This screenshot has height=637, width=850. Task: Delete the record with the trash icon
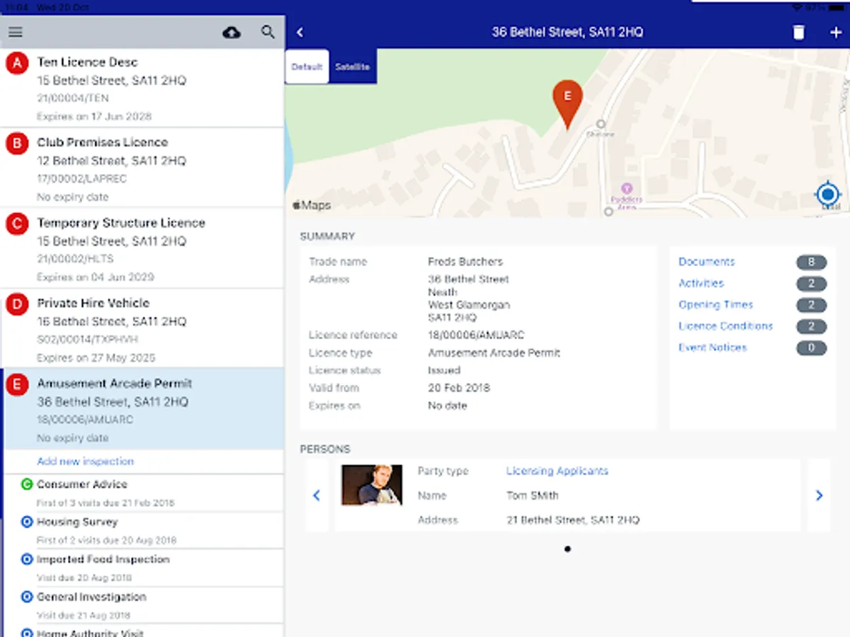coord(798,33)
